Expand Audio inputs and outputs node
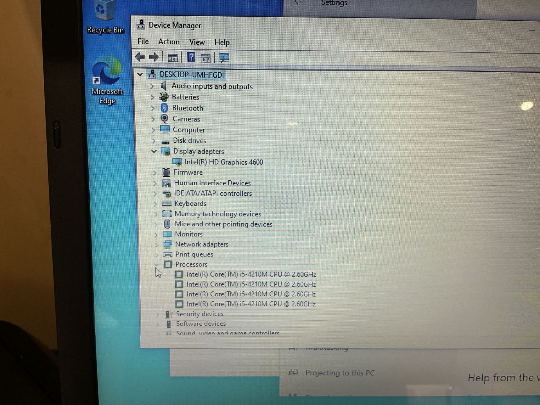540x405 pixels. [152, 86]
